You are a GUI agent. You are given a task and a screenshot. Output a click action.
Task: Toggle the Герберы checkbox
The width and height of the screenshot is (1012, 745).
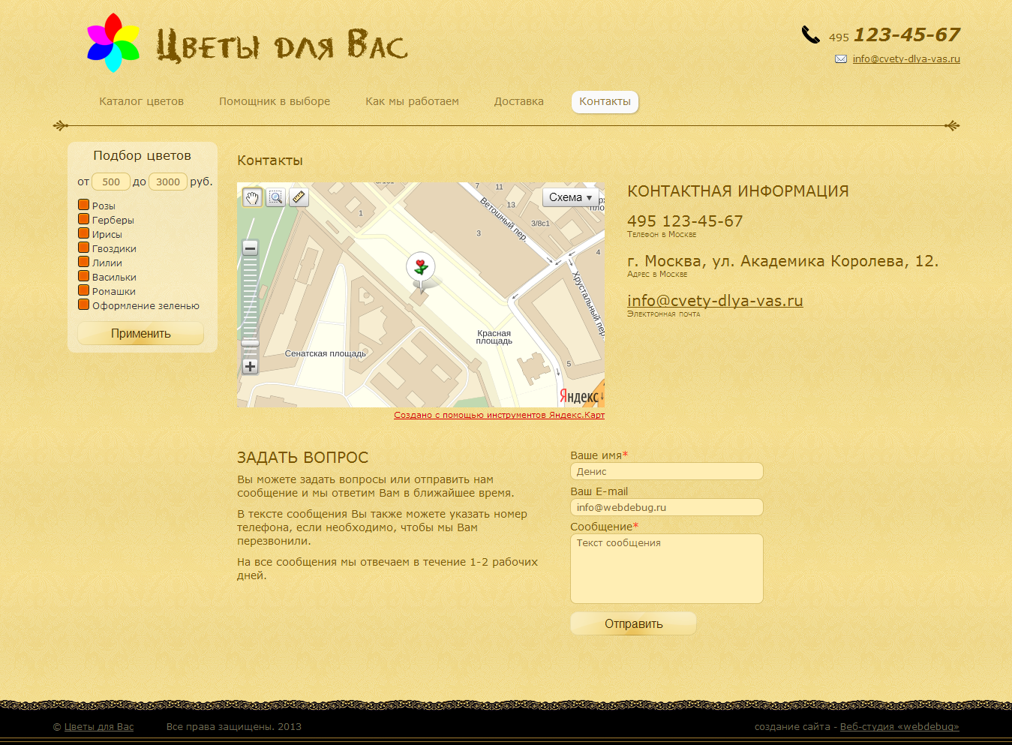[84, 219]
